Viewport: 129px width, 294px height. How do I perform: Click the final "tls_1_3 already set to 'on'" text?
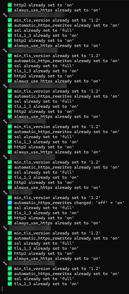(46, 284)
